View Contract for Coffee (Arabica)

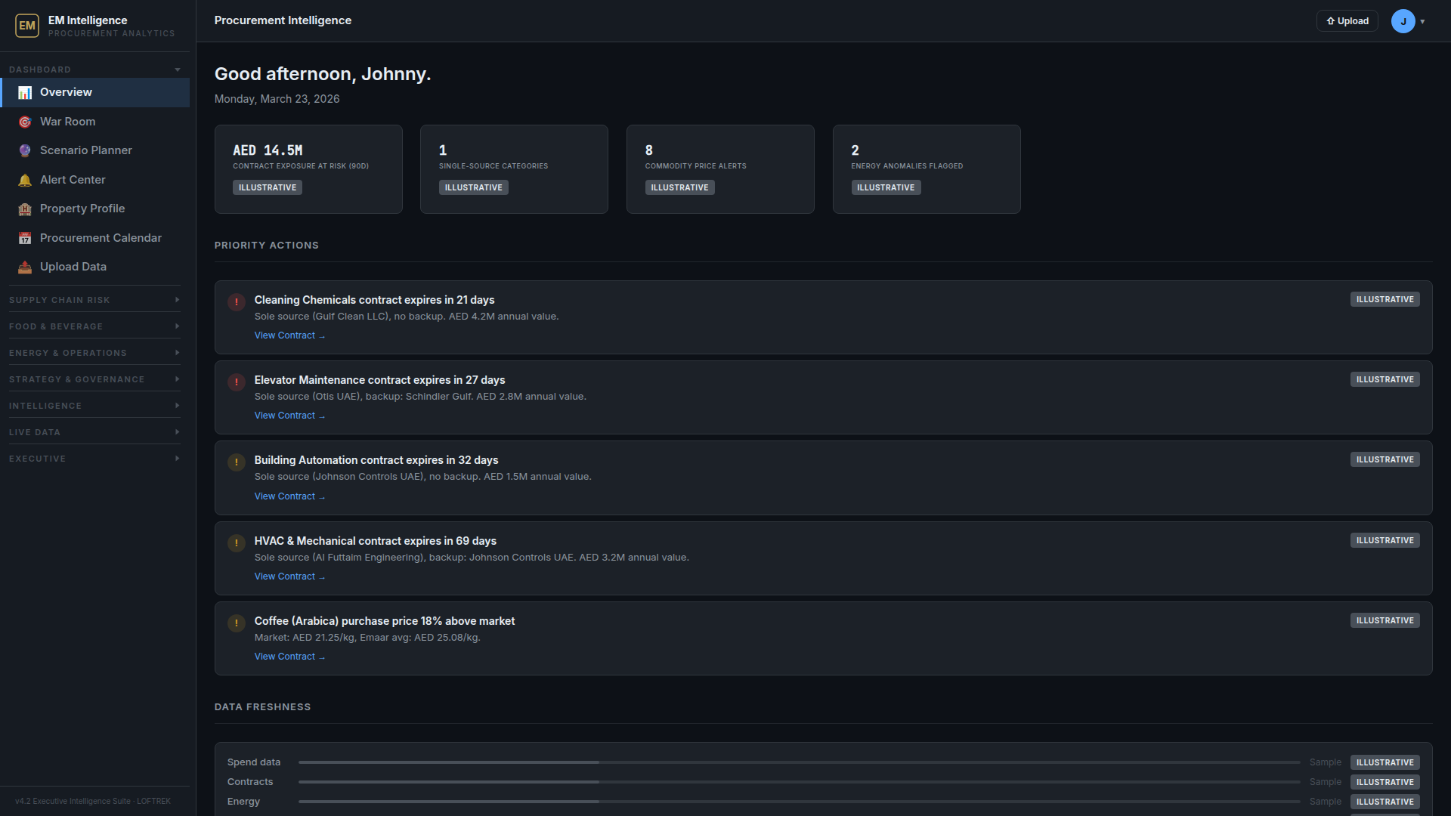point(289,657)
